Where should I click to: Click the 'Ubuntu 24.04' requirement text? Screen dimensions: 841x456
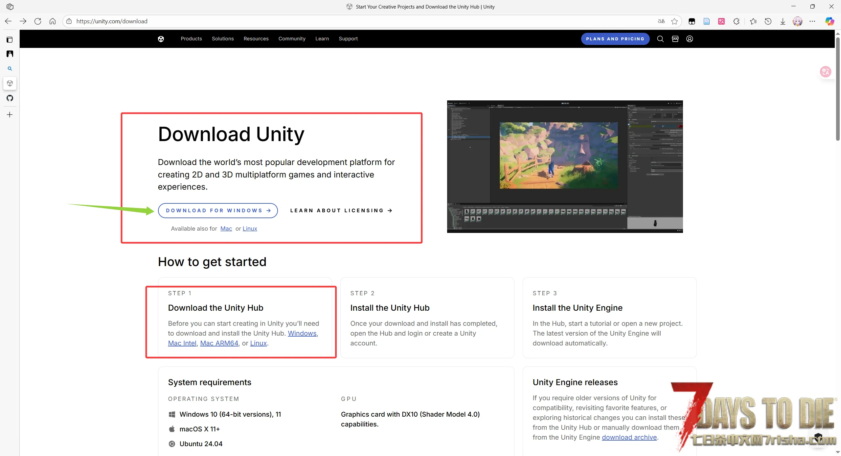[201, 444]
